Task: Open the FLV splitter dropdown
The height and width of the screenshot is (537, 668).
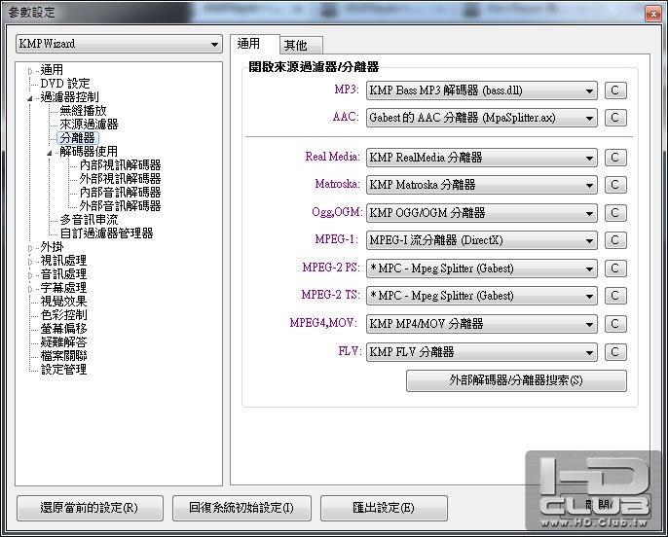Action: [481, 352]
